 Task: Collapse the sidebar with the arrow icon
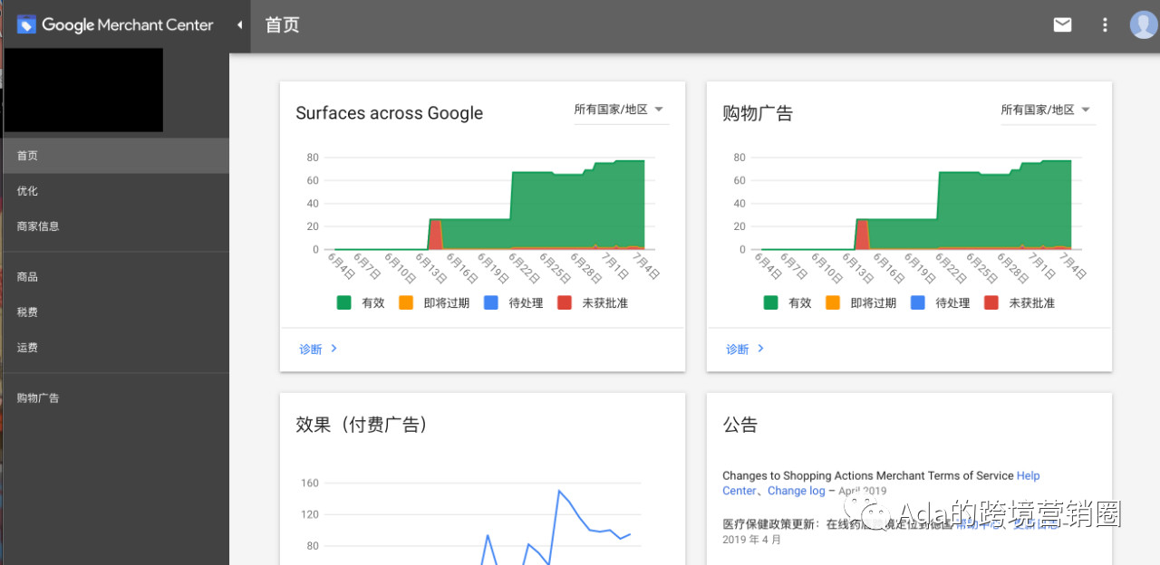click(x=239, y=24)
